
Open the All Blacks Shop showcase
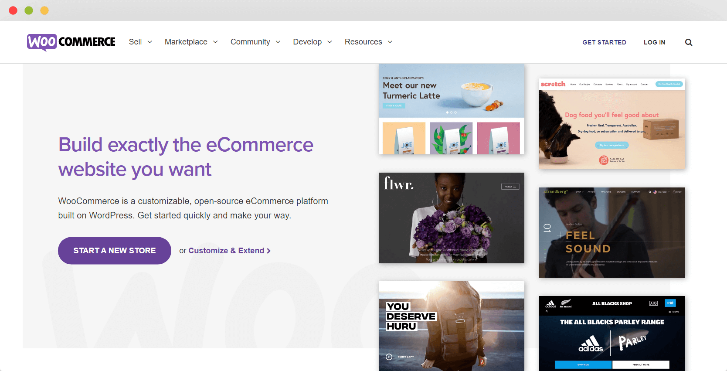pos(612,334)
